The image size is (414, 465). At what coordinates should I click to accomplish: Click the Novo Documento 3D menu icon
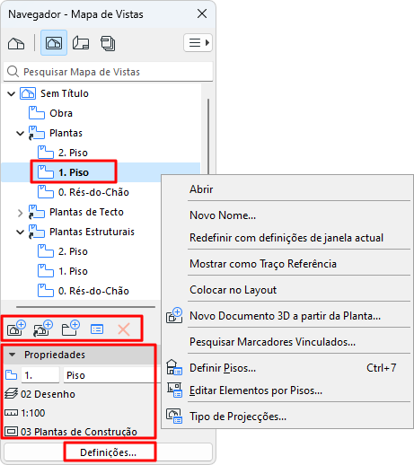174,315
